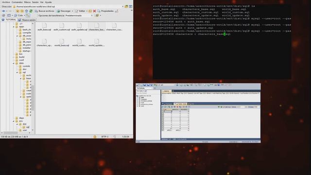Click the filter icon in SQL result toolbar
The height and width of the screenshot is (175, 311).
tap(219, 107)
